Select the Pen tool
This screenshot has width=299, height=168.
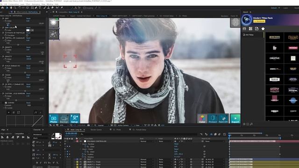click(36, 8)
